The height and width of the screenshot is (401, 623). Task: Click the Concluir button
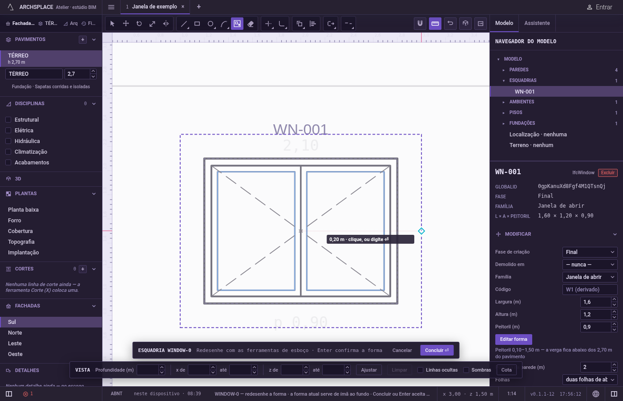(437, 350)
